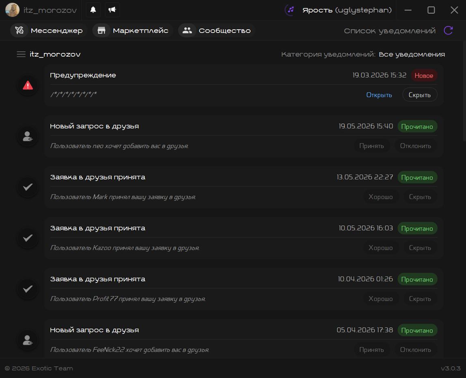Screen dimensions: 466x378
Task: Close the application window
Action: (454, 10)
